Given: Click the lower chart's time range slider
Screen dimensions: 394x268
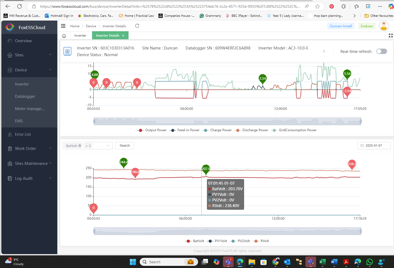Looking at the screenshot, I should pyautogui.click(x=227, y=231).
